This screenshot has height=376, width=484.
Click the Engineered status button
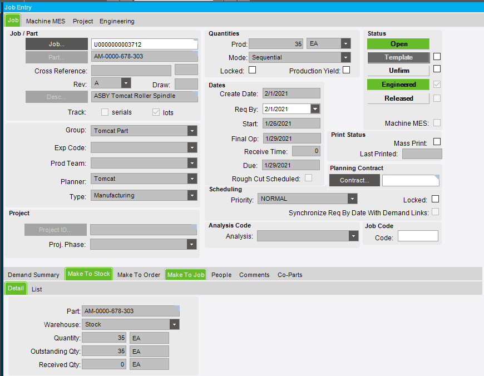pyautogui.click(x=398, y=85)
